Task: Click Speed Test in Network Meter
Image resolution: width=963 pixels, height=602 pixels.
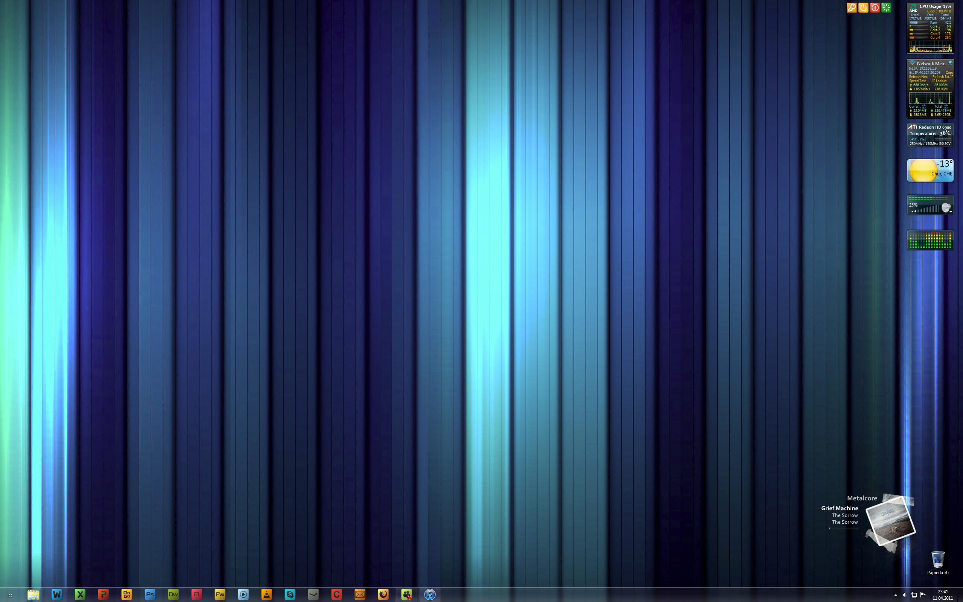Action: tap(917, 81)
